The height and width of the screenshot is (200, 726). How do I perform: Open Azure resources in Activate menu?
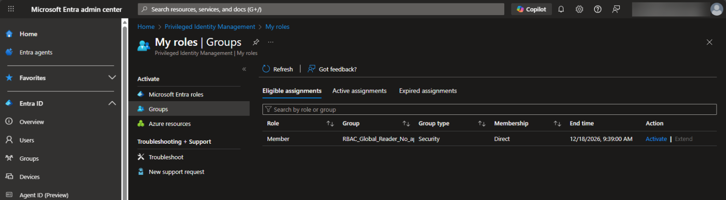click(169, 124)
